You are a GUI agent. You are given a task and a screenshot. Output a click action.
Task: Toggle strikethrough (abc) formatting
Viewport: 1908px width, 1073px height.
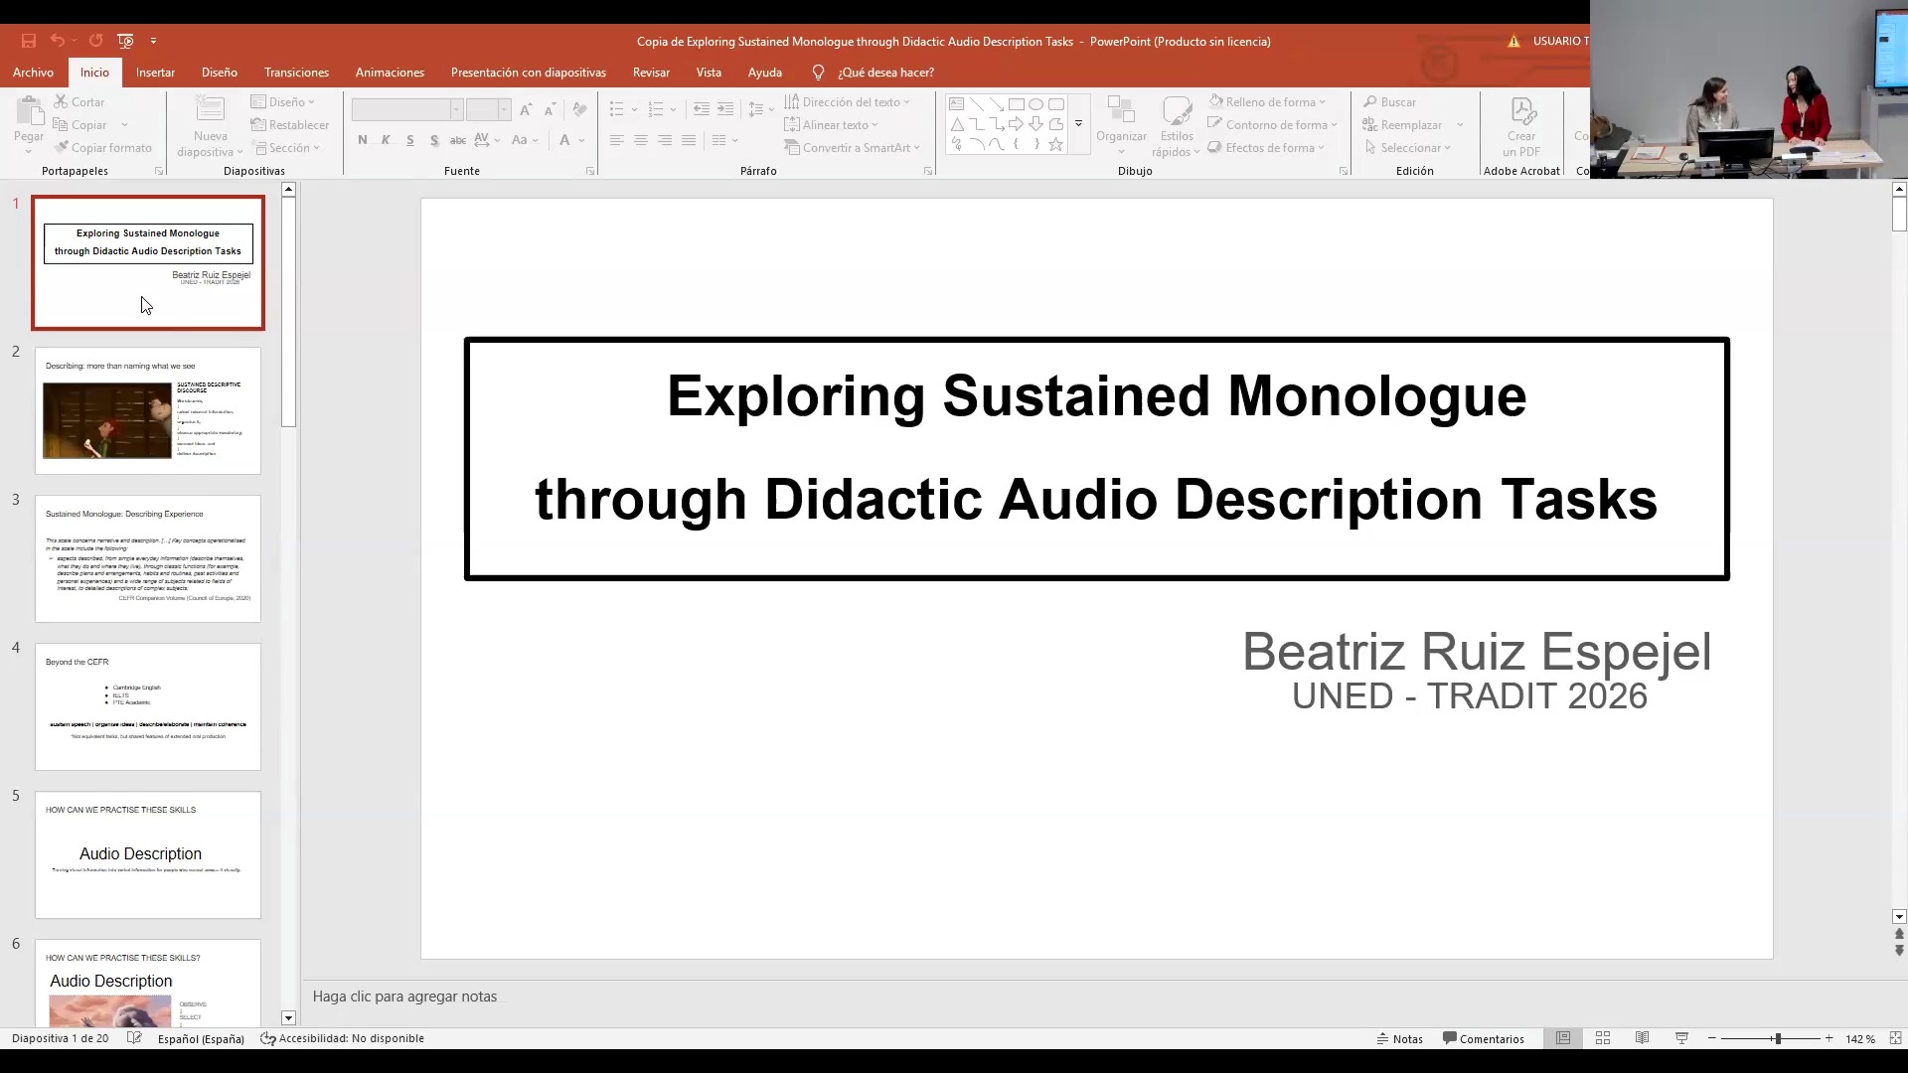(458, 140)
